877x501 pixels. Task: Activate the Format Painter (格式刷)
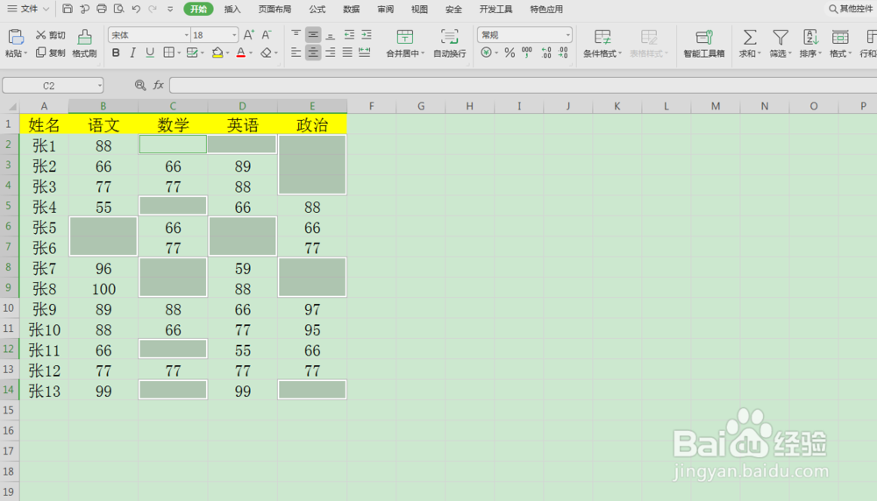click(x=84, y=43)
